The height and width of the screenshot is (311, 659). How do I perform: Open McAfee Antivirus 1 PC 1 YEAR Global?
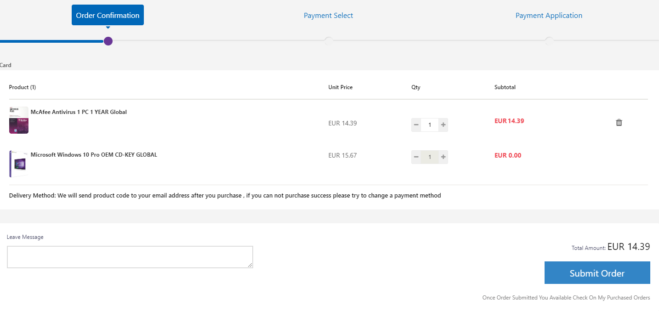coord(79,112)
